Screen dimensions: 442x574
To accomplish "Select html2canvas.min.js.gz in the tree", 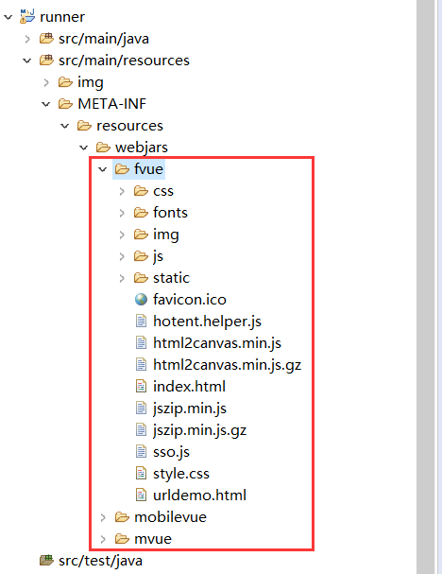I will 227,365.
